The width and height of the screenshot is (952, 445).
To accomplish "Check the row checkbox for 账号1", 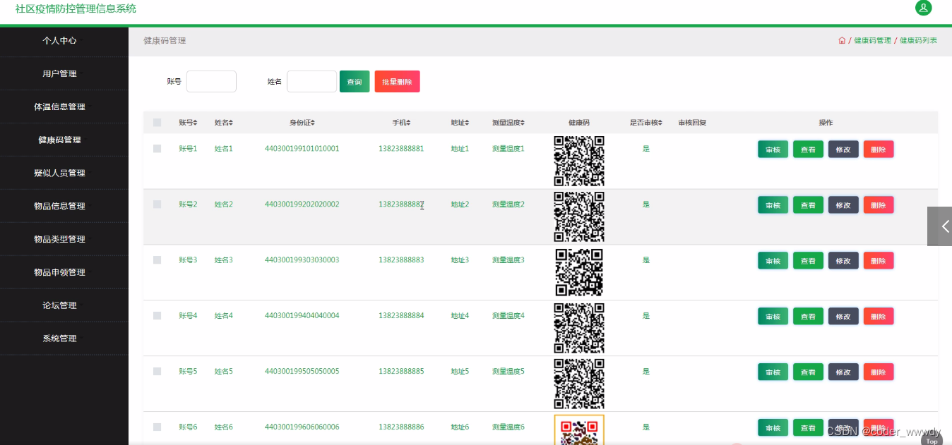I will click(157, 149).
